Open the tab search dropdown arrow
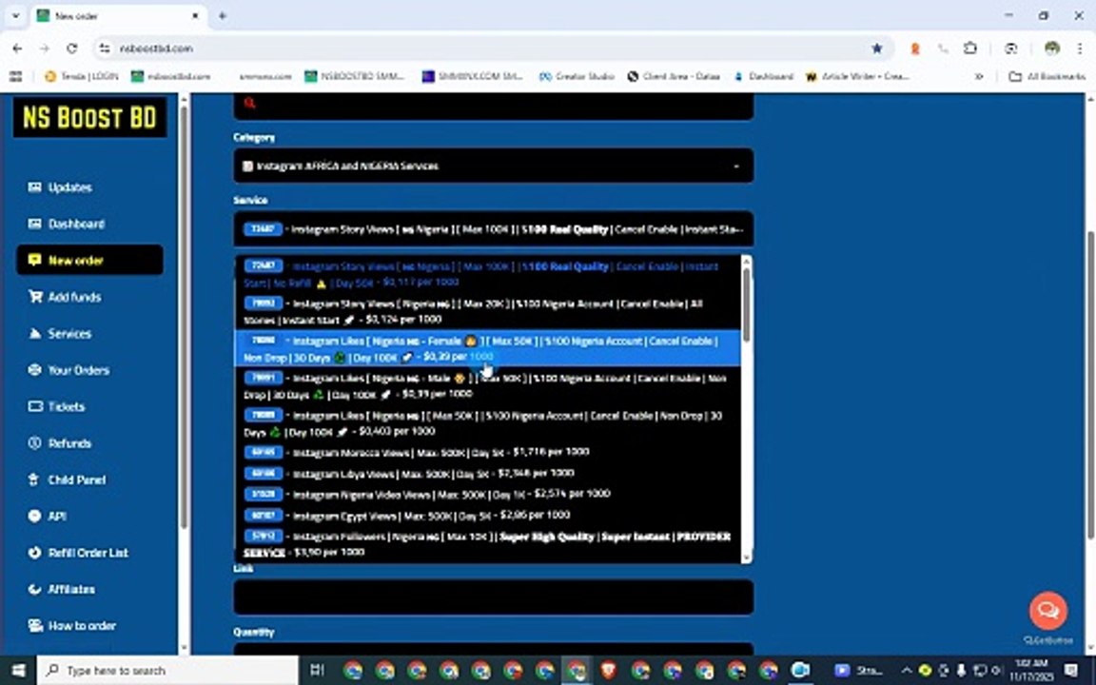Screen dimensions: 1096x685 (15, 15)
